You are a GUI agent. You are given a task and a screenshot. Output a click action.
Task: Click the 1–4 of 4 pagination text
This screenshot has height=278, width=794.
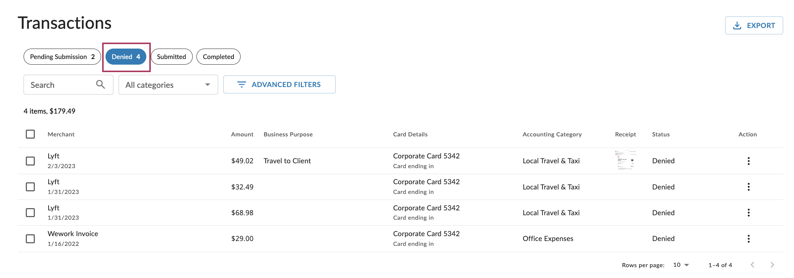(720, 265)
